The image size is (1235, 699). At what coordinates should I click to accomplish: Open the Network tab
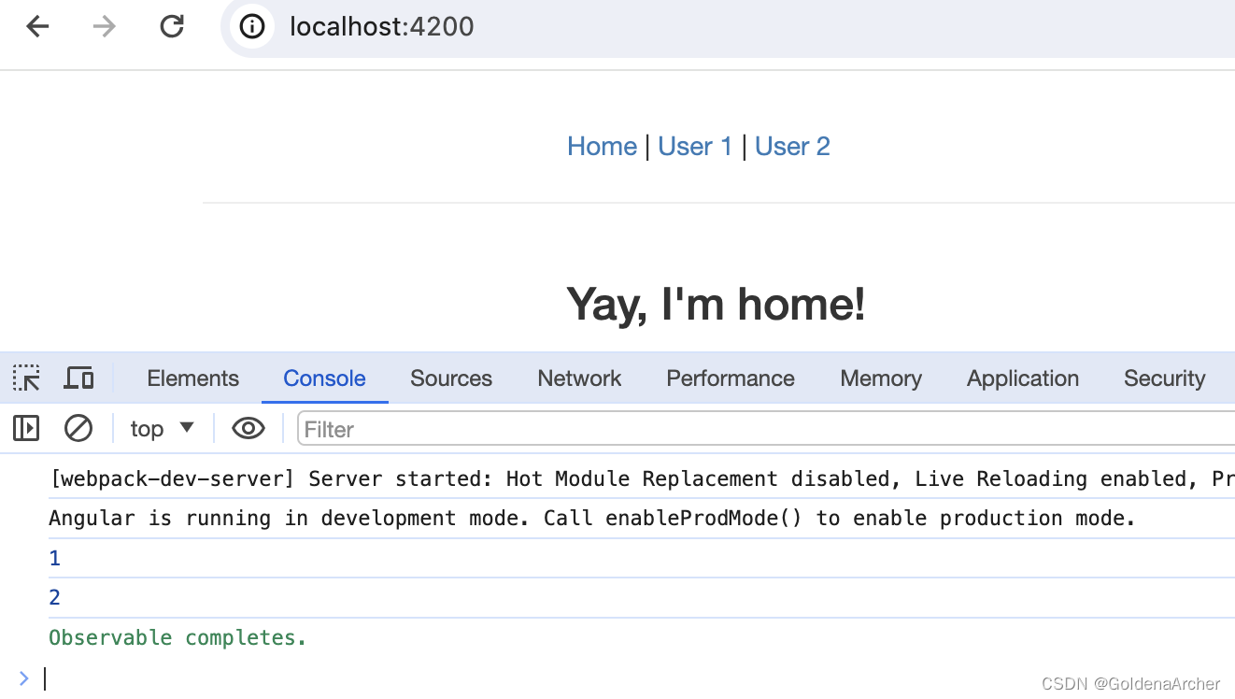[579, 378]
